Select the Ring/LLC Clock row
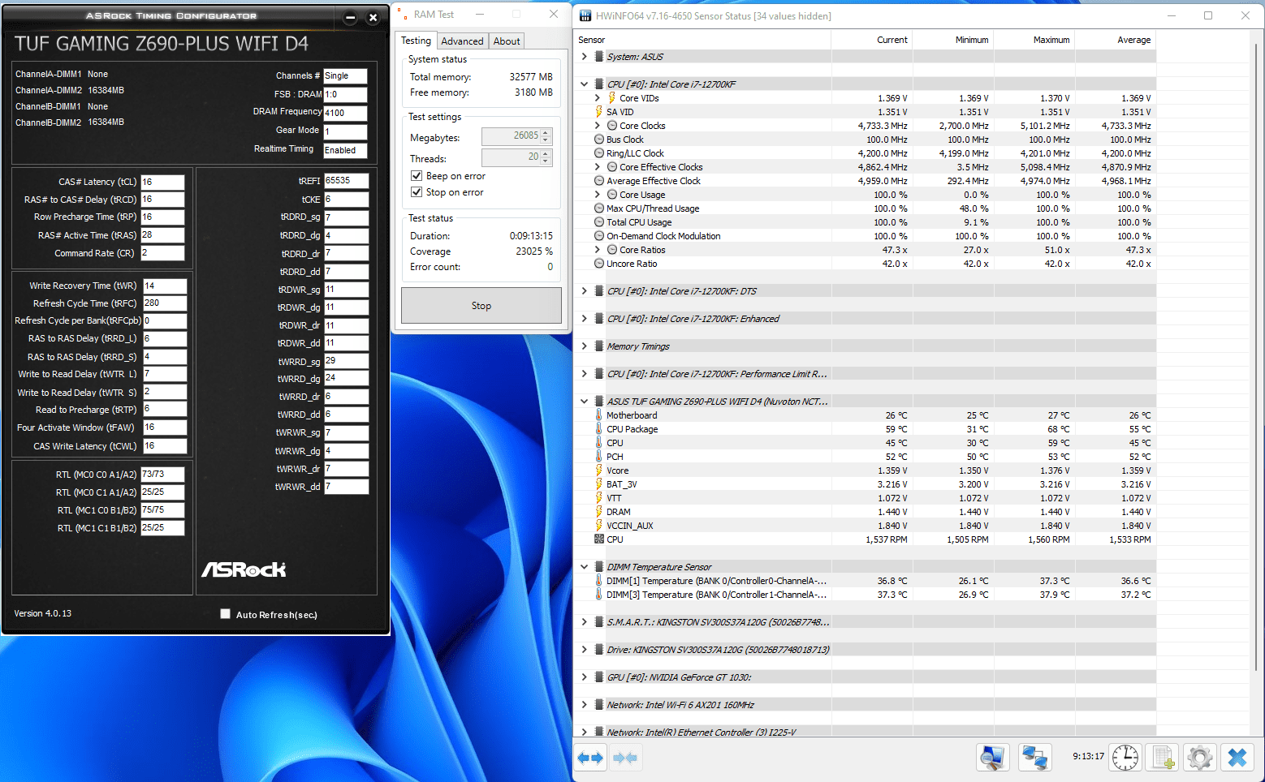This screenshot has width=1265, height=782. (x=866, y=153)
